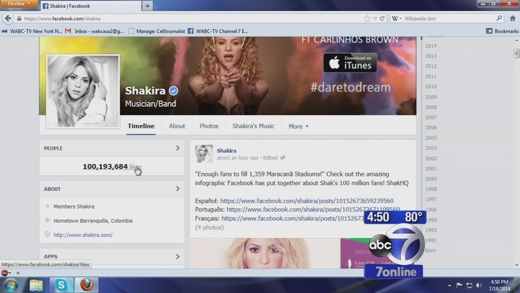Expand the More dropdown tab
This screenshot has height=293, width=520.
[298, 126]
